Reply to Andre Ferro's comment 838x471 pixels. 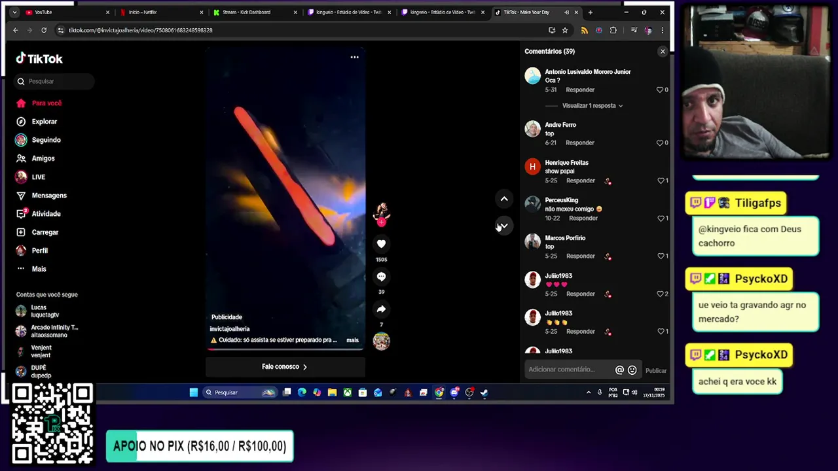[x=580, y=143]
